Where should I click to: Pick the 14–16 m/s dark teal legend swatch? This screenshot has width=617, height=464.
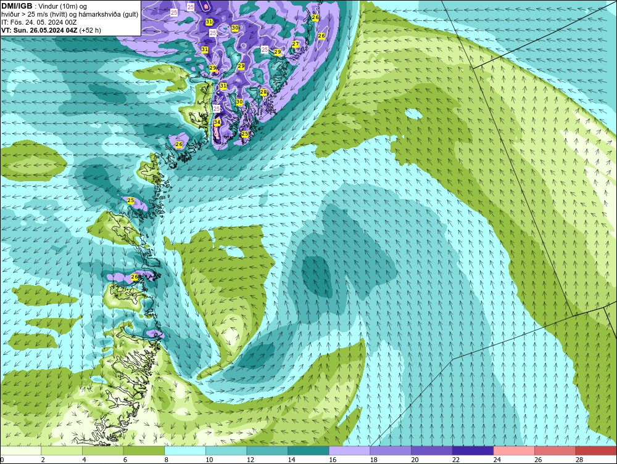[308, 450]
